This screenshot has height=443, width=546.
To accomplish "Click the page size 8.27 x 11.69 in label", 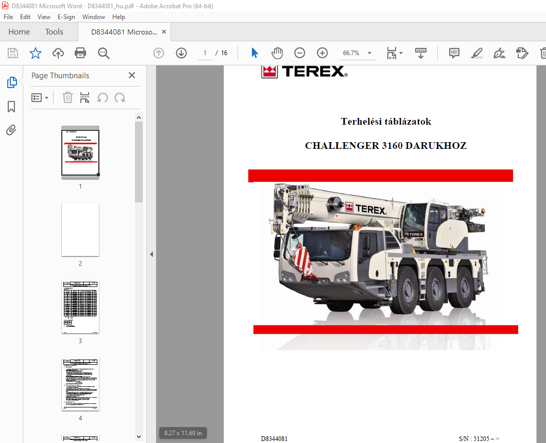I will point(183,433).
